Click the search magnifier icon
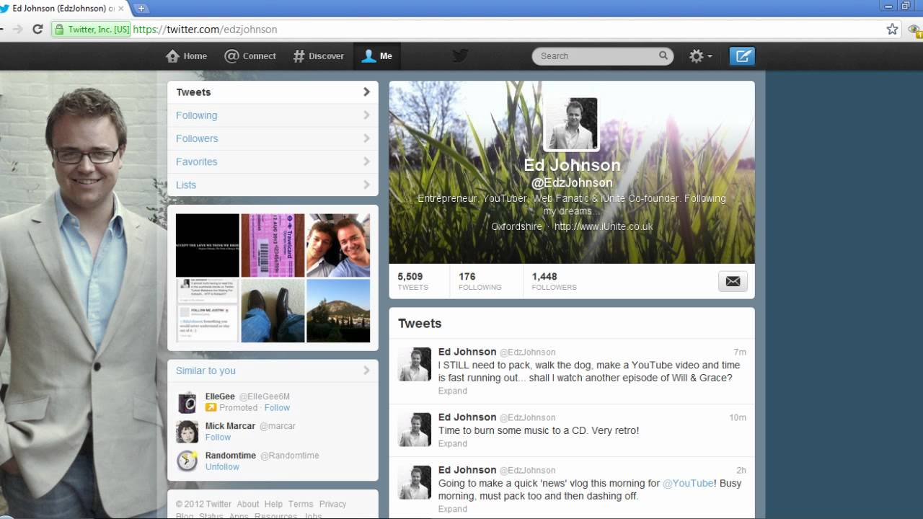This screenshot has width=923, height=519. tap(663, 56)
